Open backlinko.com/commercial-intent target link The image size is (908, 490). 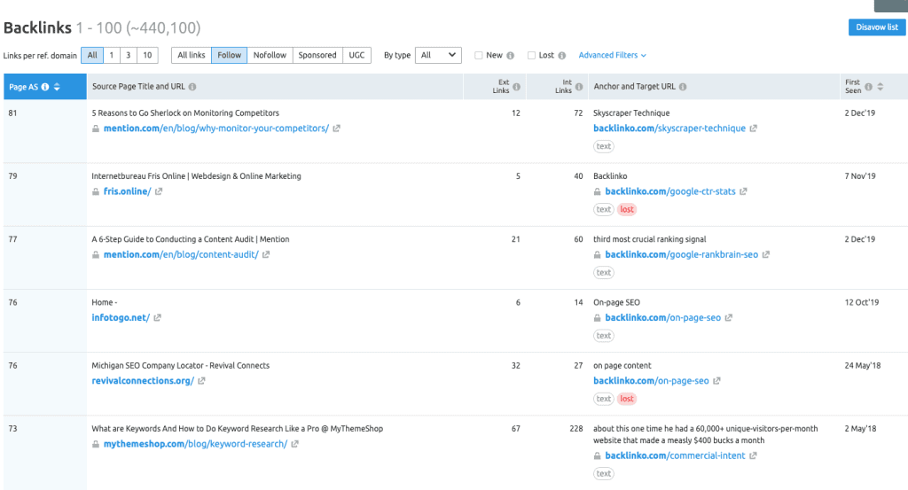point(675,455)
